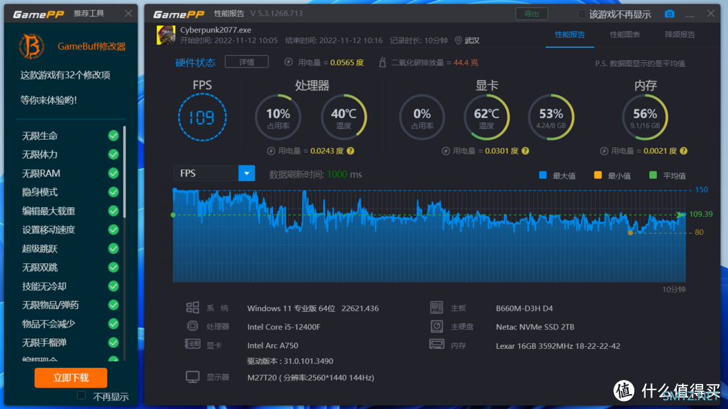
Task: Click the power icon under the graphics card gauges
Action: [446, 151]
